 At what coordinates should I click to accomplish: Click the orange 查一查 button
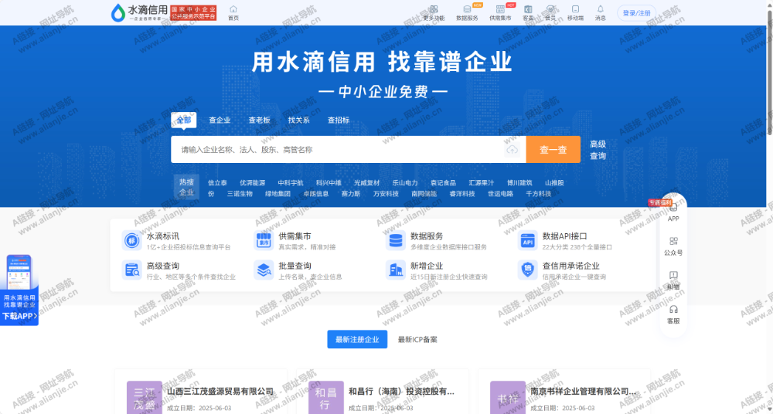click(553, 149)
